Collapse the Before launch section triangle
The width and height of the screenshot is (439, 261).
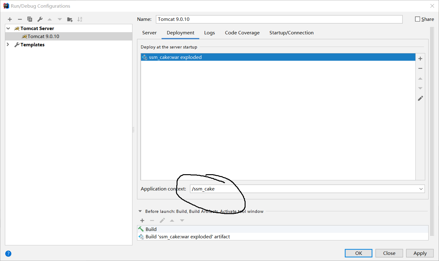(x=140, y=211)
